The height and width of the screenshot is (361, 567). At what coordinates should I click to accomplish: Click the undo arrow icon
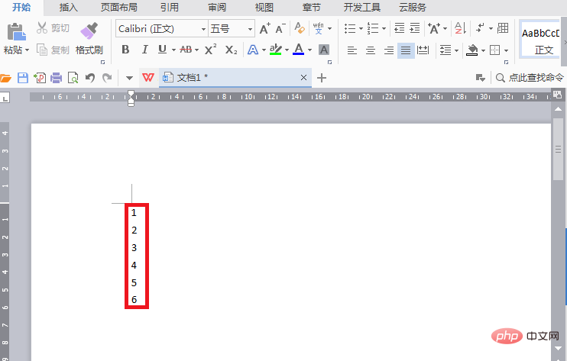(x=90, y=78)
